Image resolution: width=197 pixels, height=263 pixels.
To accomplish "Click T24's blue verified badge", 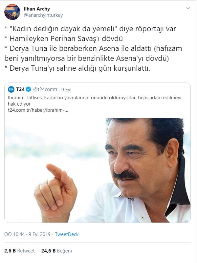I will (x=29, y=89).
